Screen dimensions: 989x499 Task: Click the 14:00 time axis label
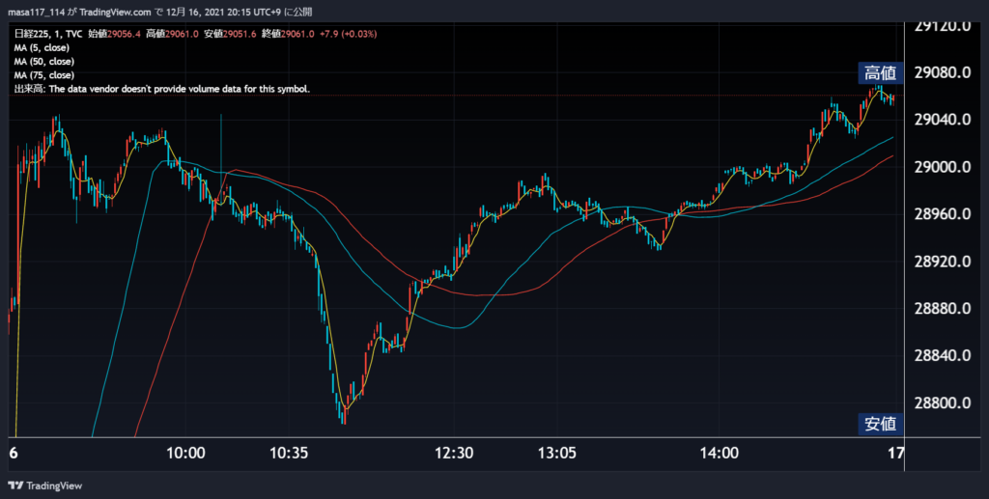(720, 453)
